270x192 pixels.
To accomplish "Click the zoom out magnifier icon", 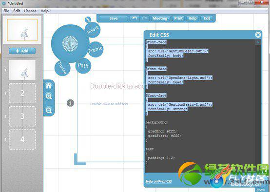I will tap(49, 110).
